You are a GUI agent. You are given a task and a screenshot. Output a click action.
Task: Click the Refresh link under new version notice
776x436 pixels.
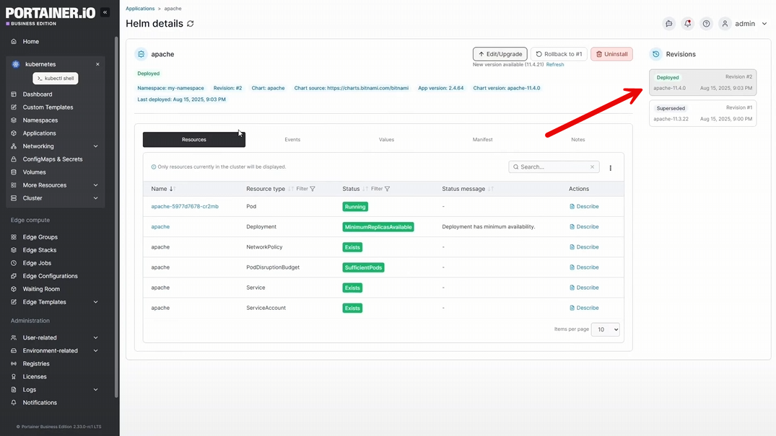(555, 65)
